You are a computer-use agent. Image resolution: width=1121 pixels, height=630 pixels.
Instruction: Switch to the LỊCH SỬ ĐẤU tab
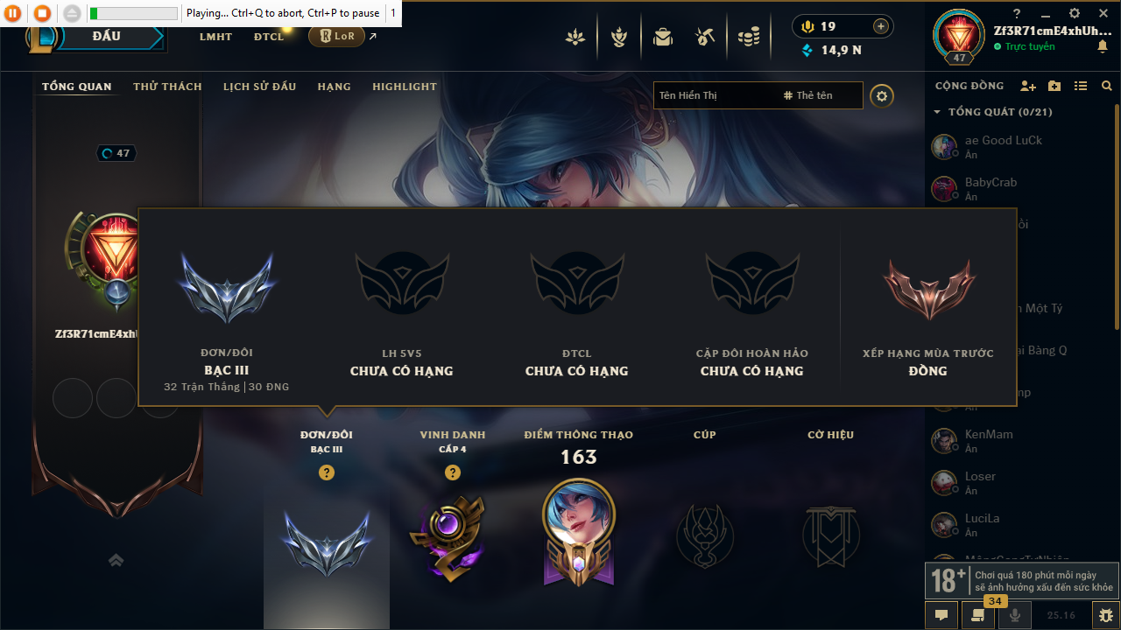click(x=259, y=87)
